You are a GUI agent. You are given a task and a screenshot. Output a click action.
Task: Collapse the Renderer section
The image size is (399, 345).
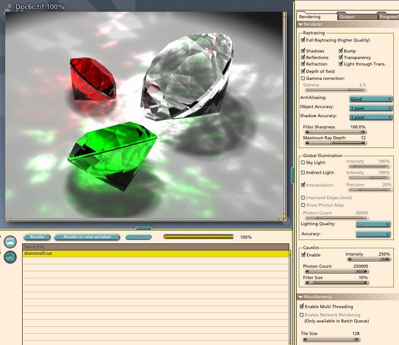[x=300, y=24]
